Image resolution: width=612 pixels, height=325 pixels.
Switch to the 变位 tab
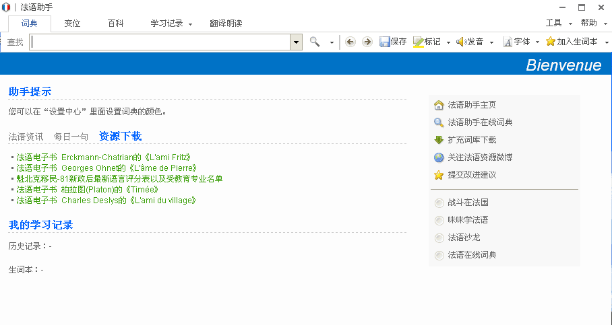(72, 24)
